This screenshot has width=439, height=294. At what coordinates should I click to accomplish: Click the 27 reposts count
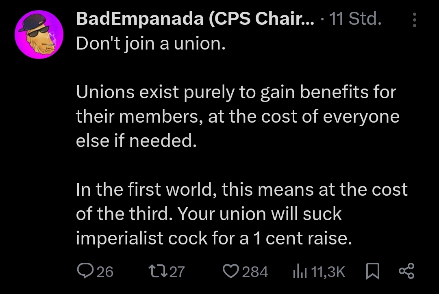coord(177,272)
